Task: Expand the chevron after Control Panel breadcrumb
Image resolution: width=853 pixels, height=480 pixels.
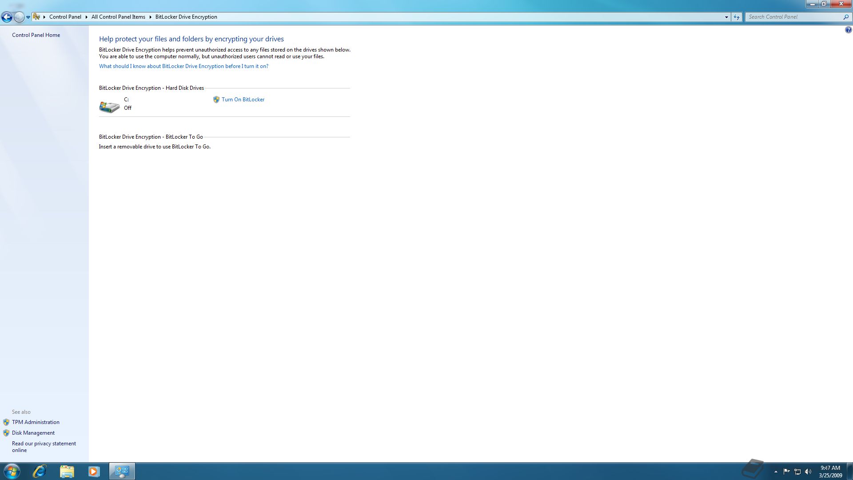Action: click(x=87, y=17)
